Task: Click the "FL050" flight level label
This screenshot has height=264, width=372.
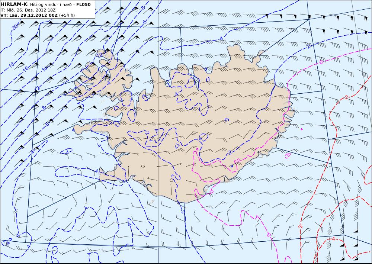Action: pyautogui.click(x=83, y=4)
